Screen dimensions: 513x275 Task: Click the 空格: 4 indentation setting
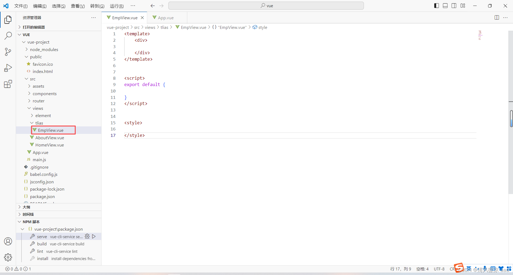[422, 269]
